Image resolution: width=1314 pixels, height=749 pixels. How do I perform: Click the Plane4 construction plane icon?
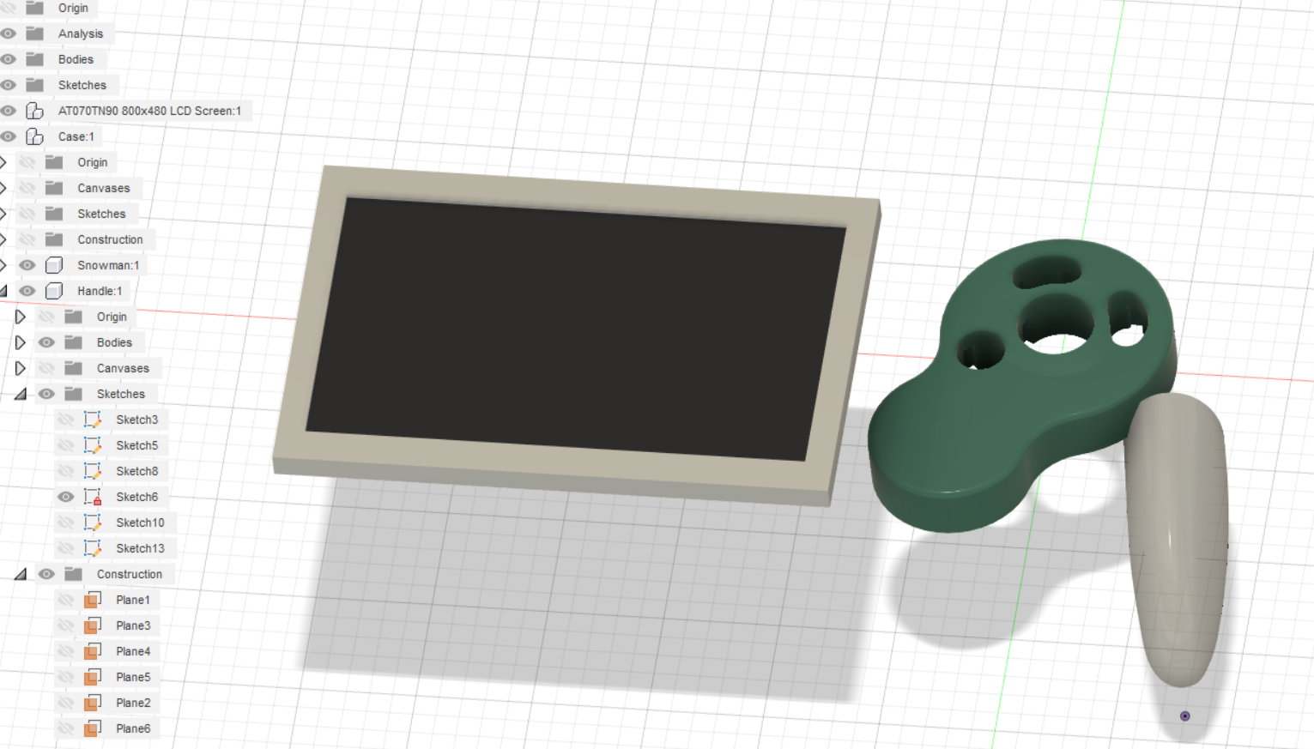(x=93, y=651)
